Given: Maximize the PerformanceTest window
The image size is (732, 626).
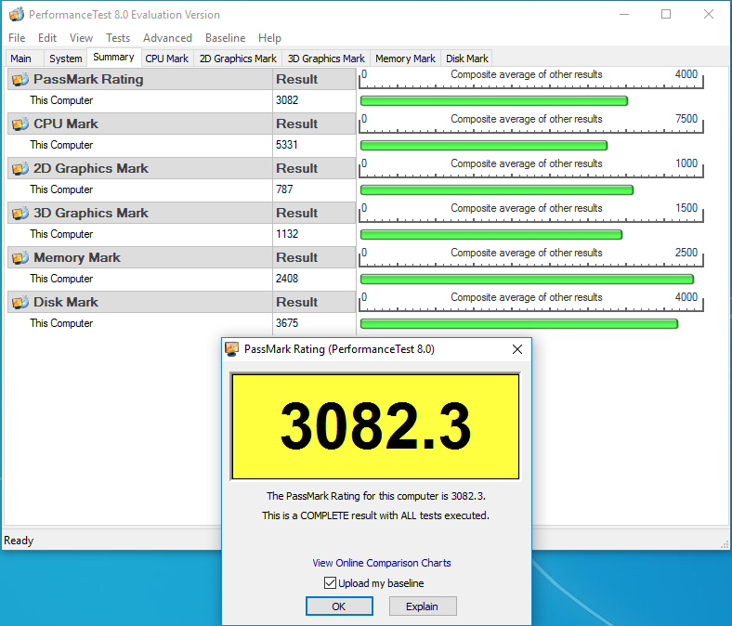Looking at the screenshot, I should click(x=666, y=15).
